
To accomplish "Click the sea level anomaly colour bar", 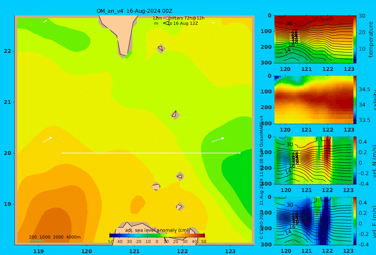I will tap(157, 235).
